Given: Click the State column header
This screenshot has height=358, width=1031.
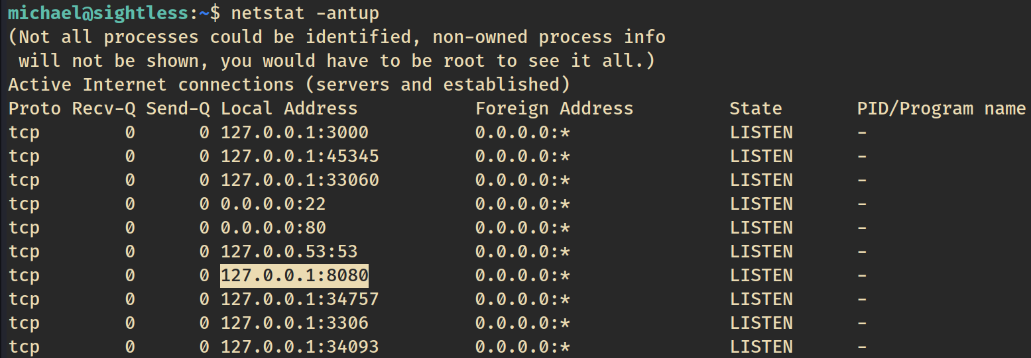Looking at the screenshot, I should (x=756, y=109).
